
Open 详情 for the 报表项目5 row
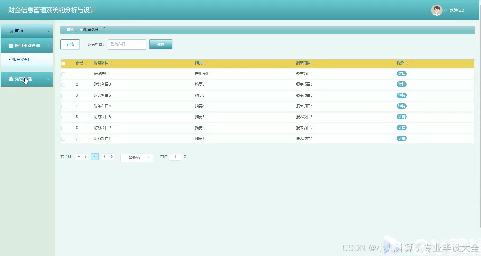click(402, 95)
